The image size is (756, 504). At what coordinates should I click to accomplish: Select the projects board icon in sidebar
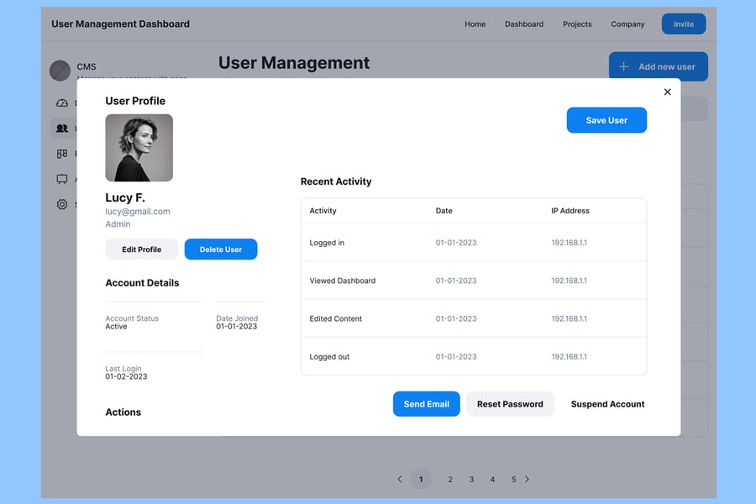(62, 154)
